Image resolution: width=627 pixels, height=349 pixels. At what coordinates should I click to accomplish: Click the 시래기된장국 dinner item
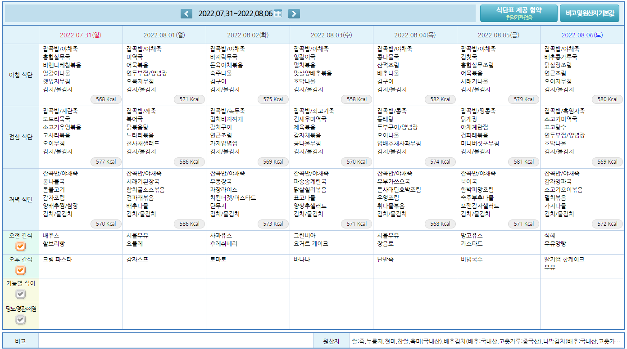point(143,181)
